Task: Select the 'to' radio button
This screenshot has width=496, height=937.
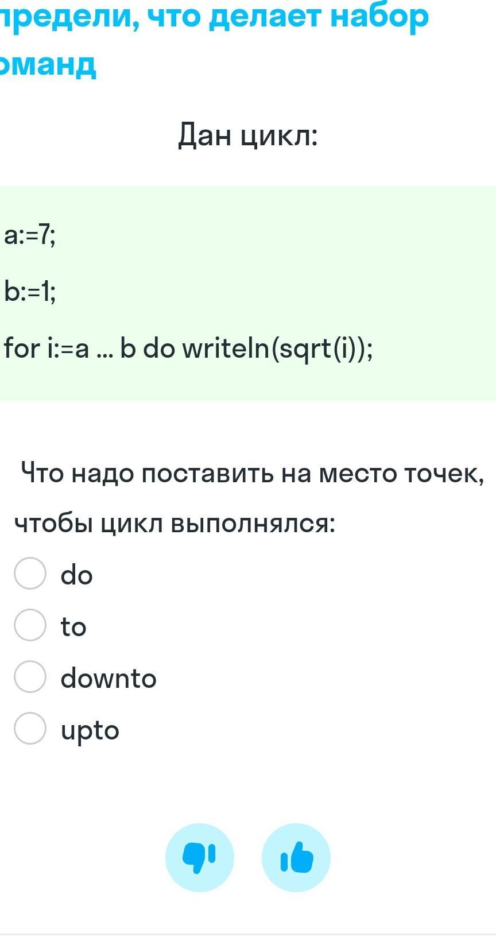Action: 30,625
